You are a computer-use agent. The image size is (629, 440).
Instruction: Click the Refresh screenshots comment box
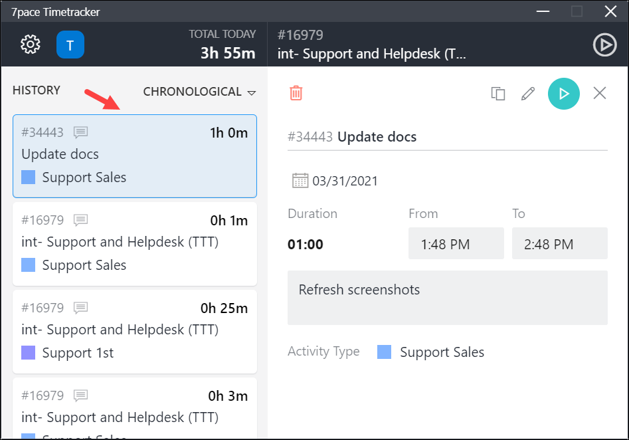[448, 298]
